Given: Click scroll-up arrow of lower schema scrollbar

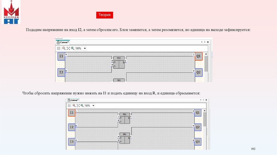Looking at the screenshot, I should (x=205, y=110).
